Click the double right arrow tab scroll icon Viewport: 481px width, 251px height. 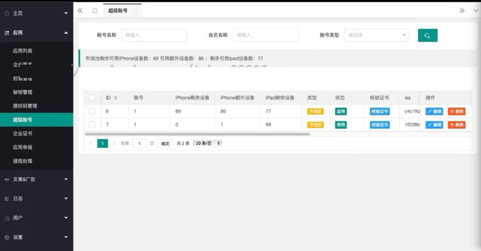tap(462, 11)
